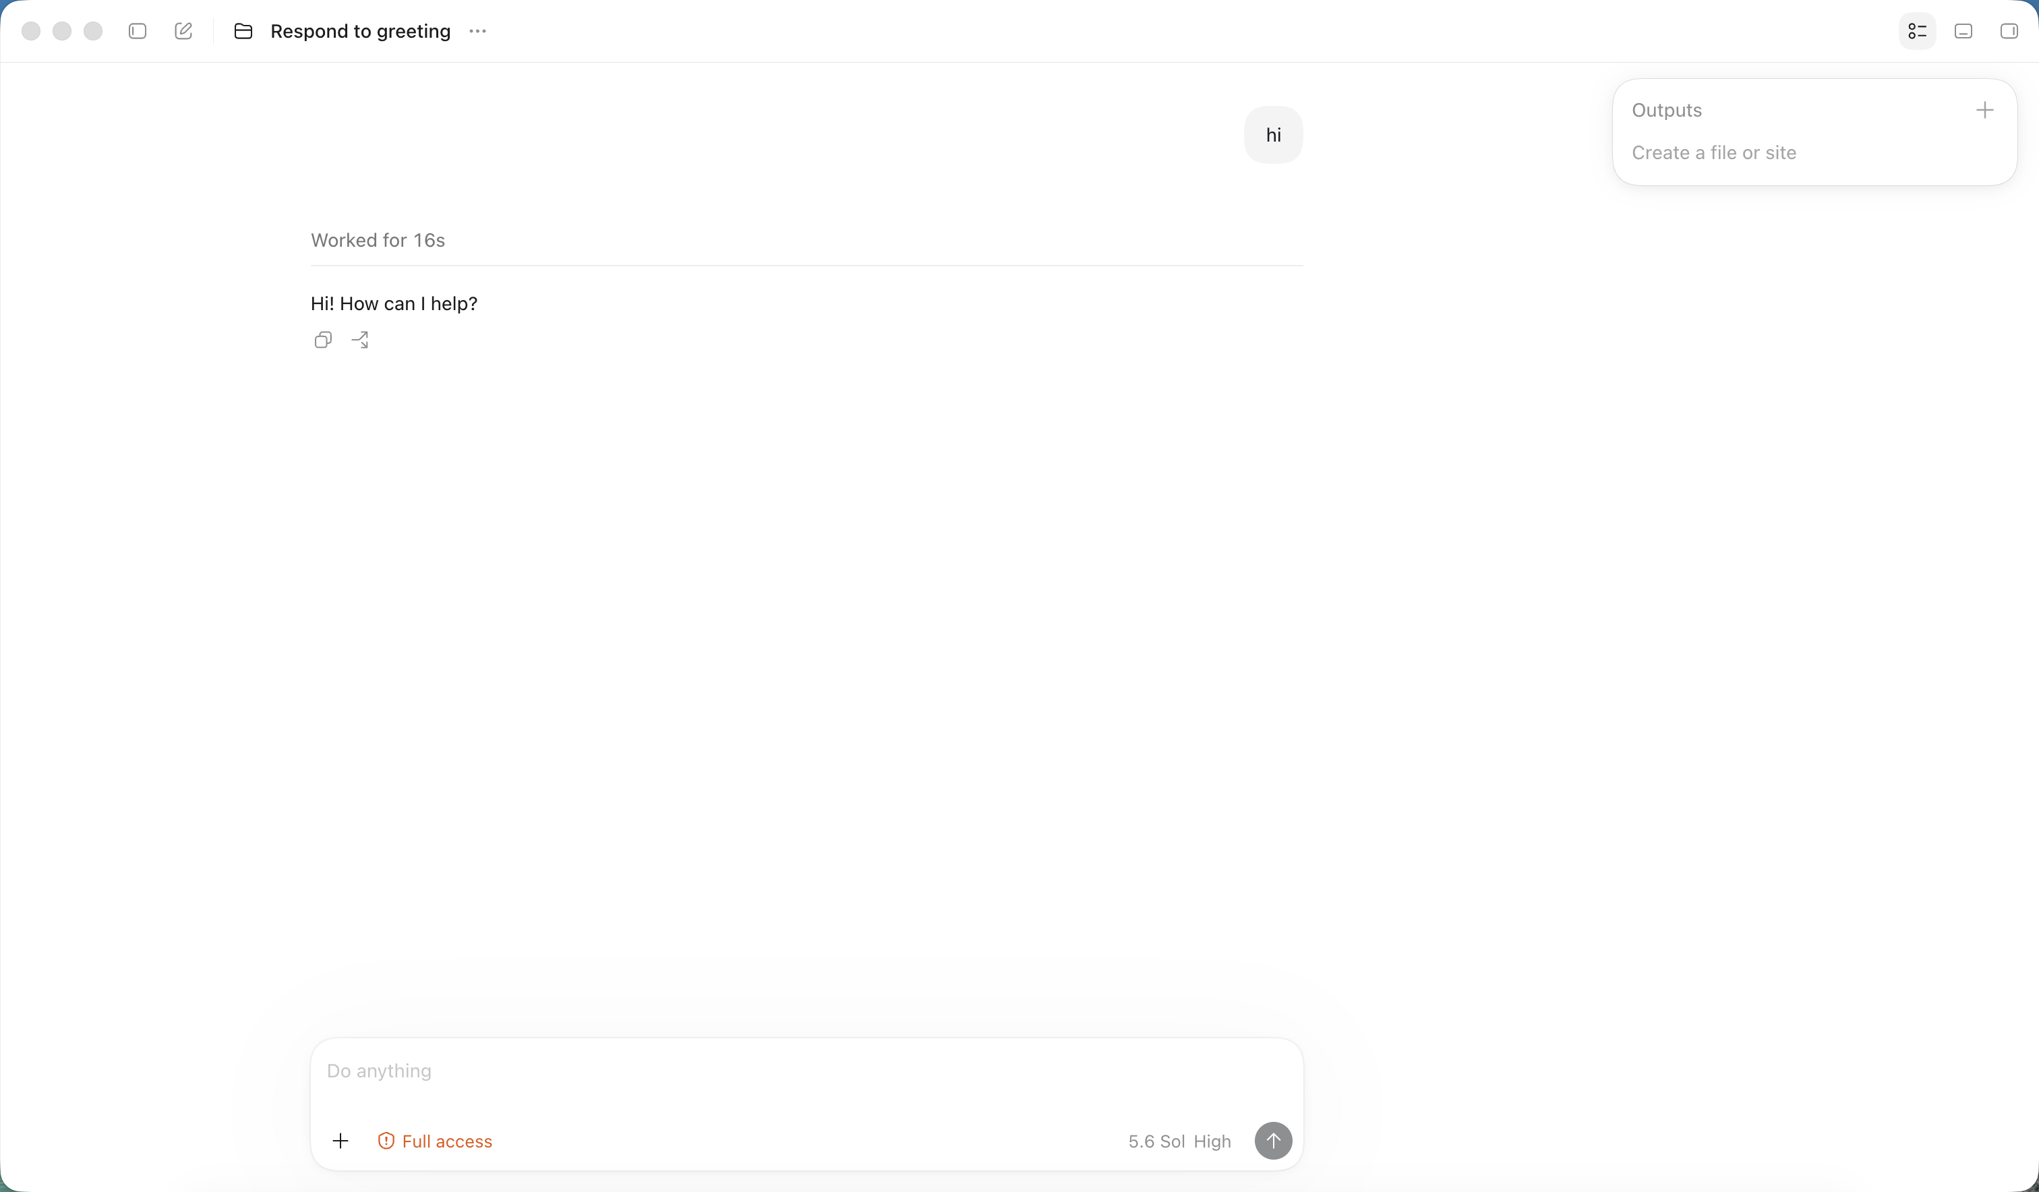2039x1192 pixels.
Task: Start a new chat with compose icon
Action: point(183,31)
